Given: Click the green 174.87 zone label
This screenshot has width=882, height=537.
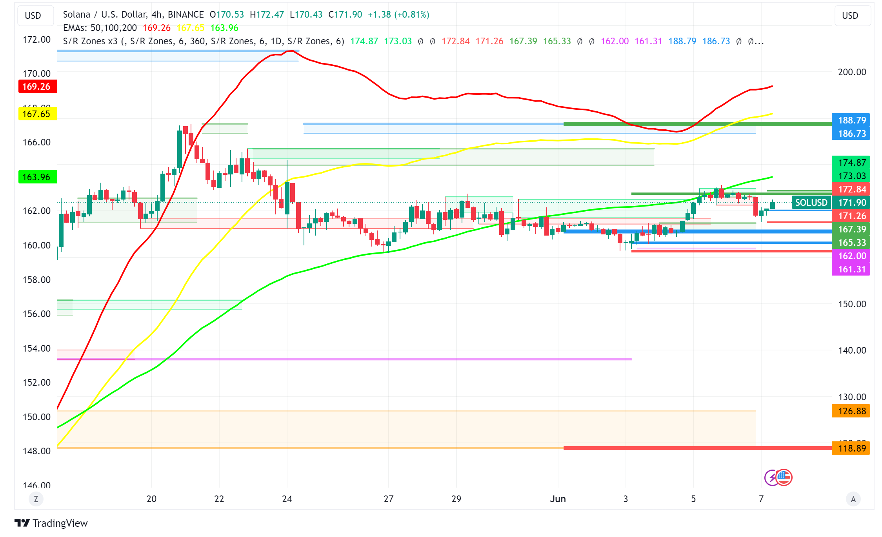Looking at the screenshot, I should point(851,162).
